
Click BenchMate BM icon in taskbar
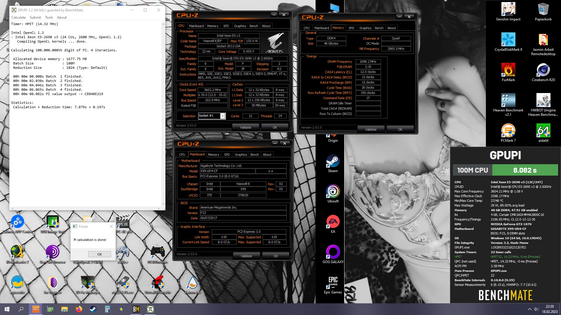136,309
